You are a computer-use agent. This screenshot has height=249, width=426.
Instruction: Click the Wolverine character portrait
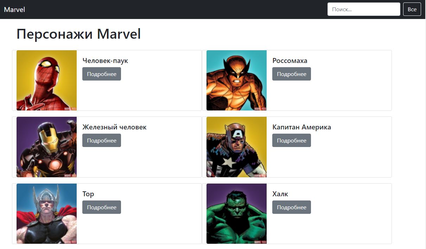pos(236,80)
